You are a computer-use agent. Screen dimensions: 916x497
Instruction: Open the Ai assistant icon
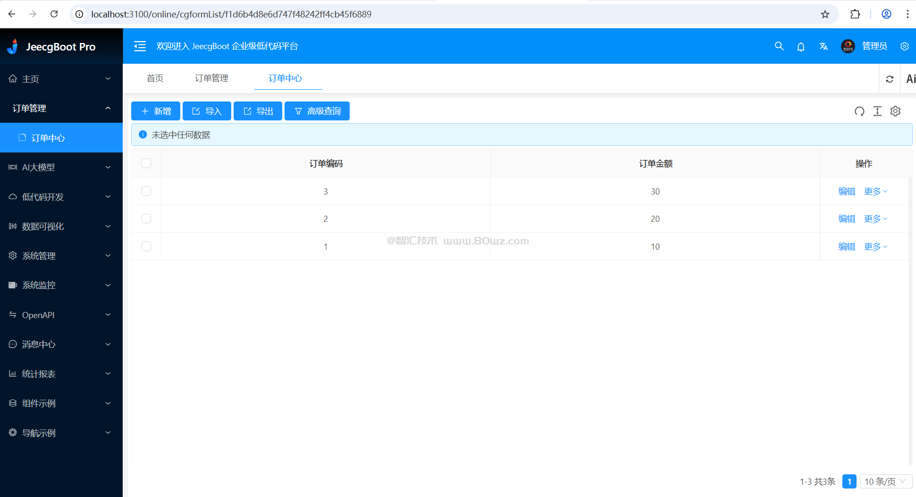point(911,79)
